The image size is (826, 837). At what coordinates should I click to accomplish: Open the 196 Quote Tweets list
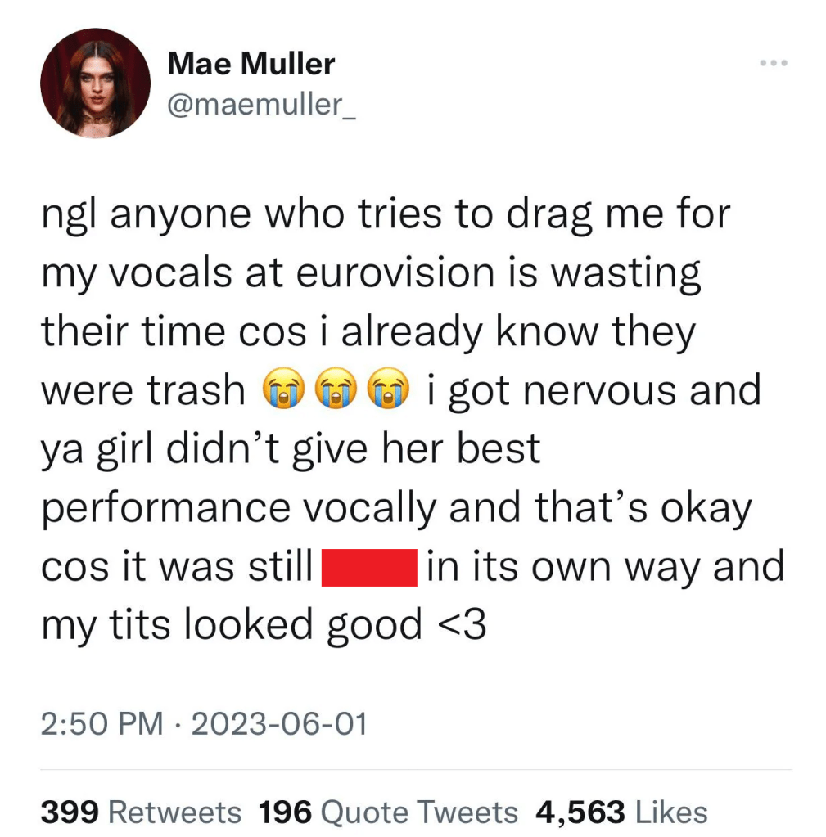388,812
